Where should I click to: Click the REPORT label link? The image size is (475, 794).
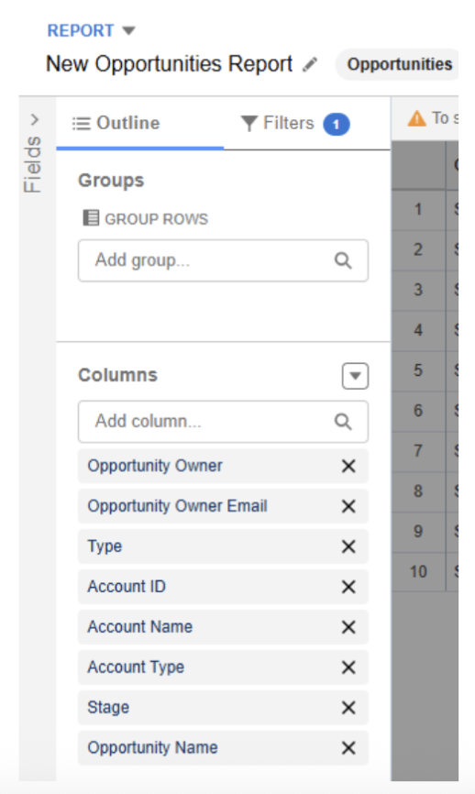tap(81, 31)
